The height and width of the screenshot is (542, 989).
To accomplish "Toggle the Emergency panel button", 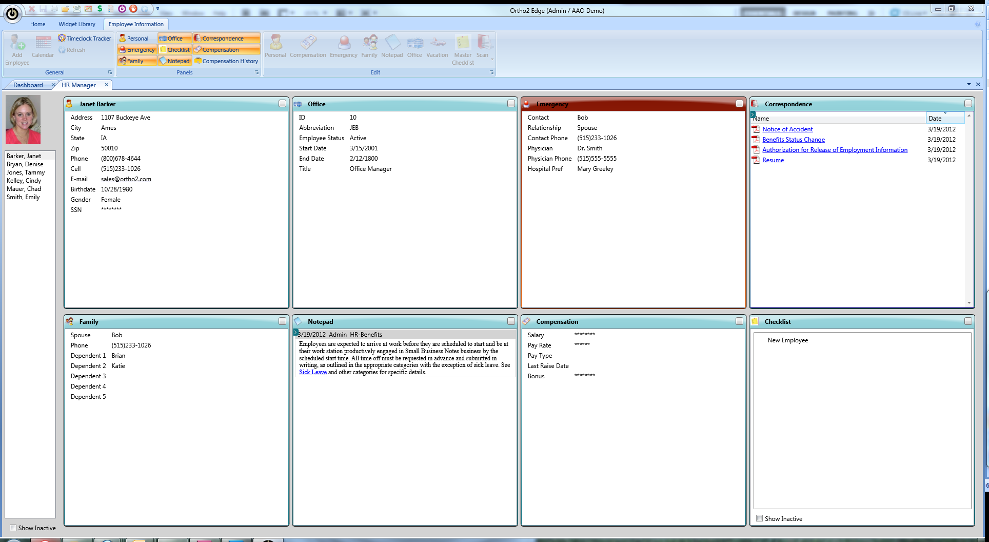I will pyautogui.click(x=137, y=50).
